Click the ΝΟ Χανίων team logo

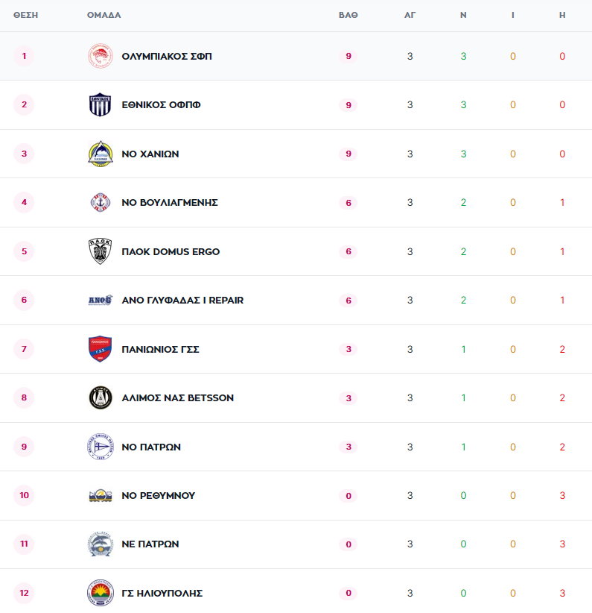tap(100, 154)
